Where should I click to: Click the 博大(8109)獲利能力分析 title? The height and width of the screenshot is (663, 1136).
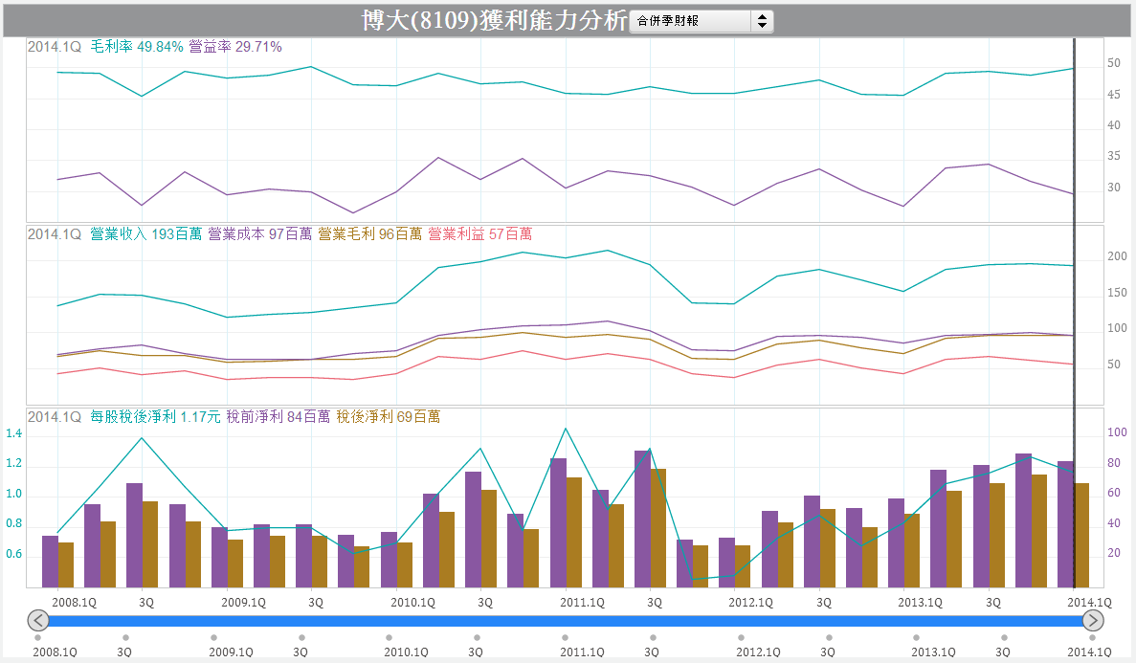pyautogui.click(x=494, y=20)
